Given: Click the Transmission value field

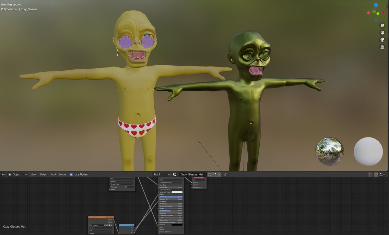Looking at the screenshot, I should coord(171,220).
